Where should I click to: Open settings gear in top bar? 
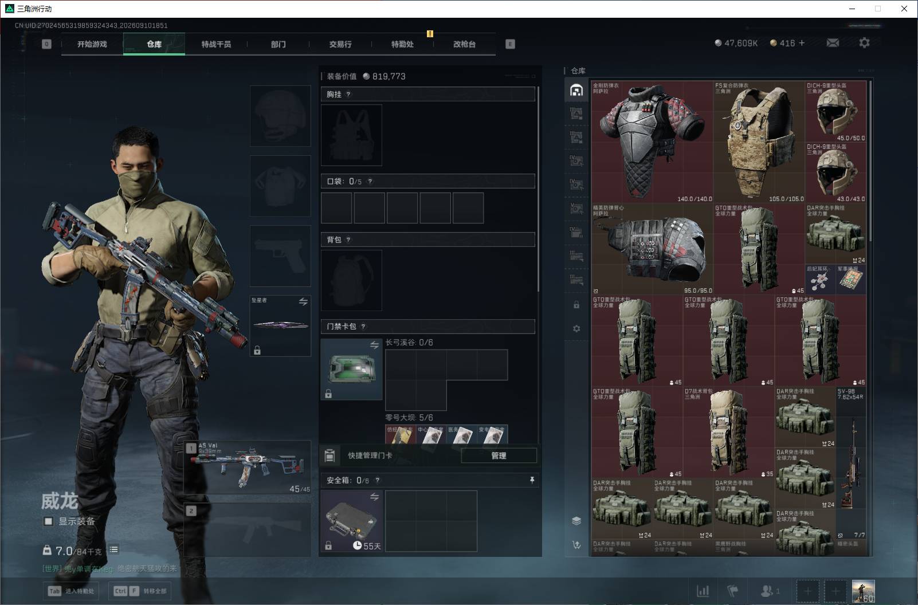tap(864, 43)
